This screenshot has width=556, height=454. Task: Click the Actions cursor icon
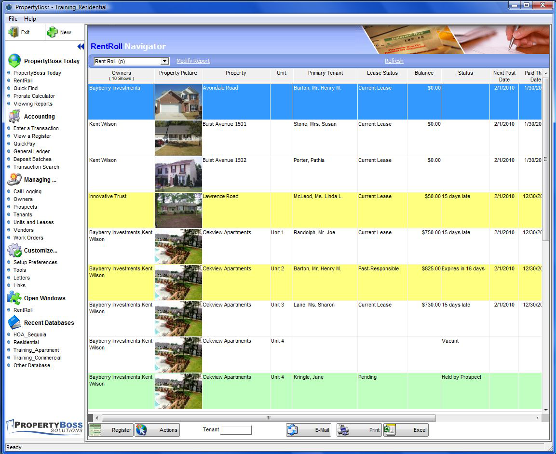141,430
